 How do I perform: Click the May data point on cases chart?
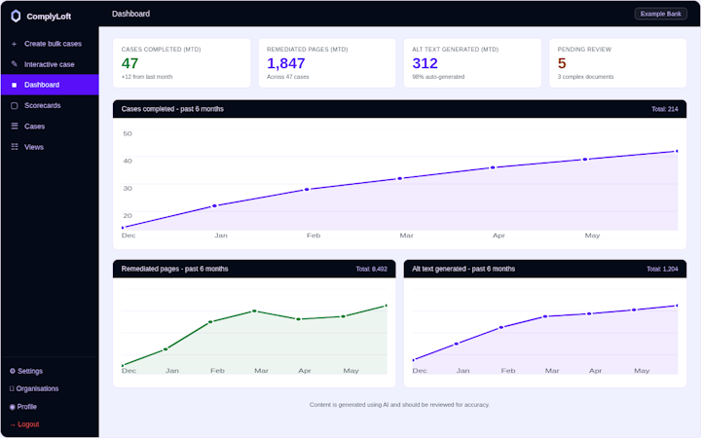585,159
